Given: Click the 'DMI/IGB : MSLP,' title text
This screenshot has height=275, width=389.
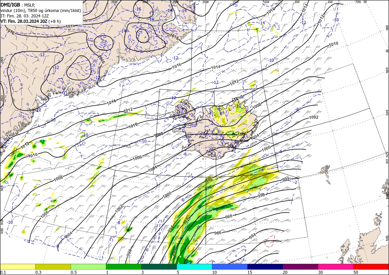Looking at the screenshot, I should point(18,5).
